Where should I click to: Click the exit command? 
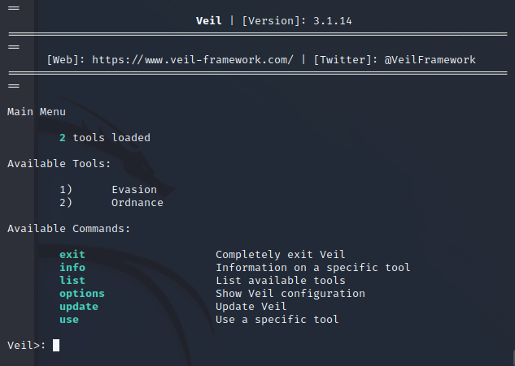pos(72,254)
